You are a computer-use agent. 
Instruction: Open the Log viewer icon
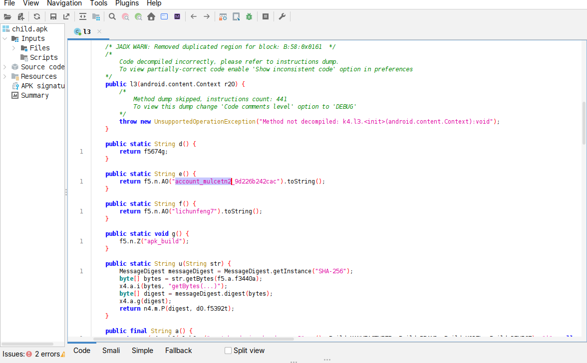[266, 16]
